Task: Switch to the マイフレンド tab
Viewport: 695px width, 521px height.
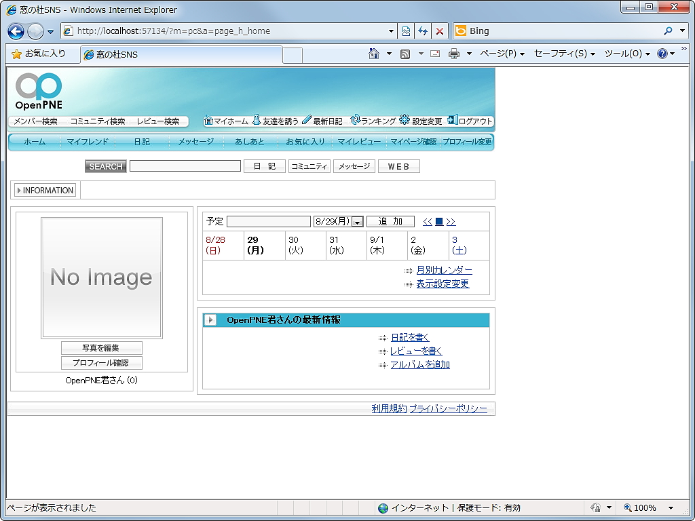Action: pyautogui.click(x=88, y=142)
